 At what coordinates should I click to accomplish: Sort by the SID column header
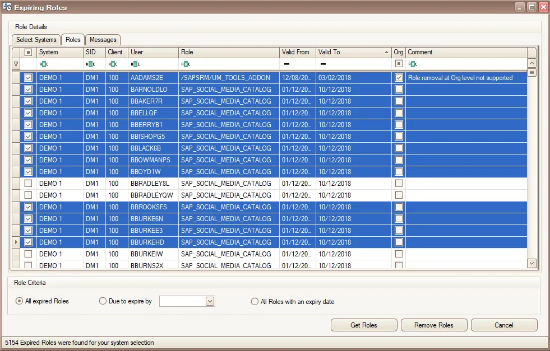click(94, 52)
